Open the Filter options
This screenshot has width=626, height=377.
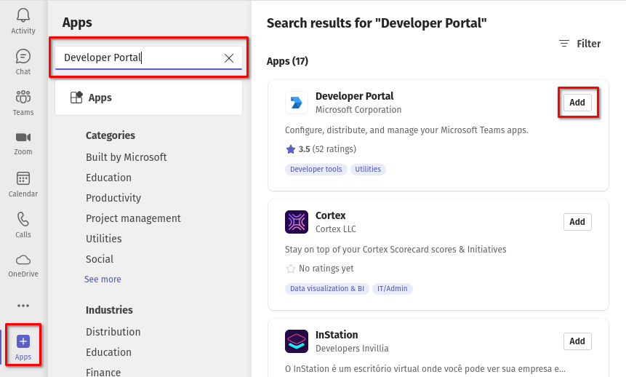point(580,44)
